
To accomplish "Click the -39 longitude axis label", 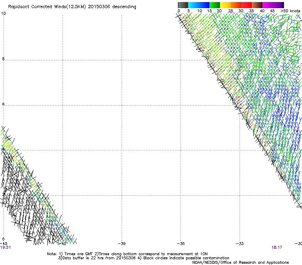I will (x=122, y=243).
